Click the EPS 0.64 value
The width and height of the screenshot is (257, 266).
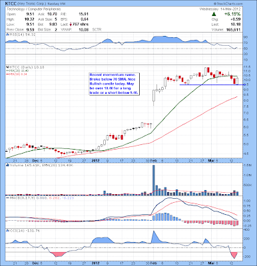point(85,19)
